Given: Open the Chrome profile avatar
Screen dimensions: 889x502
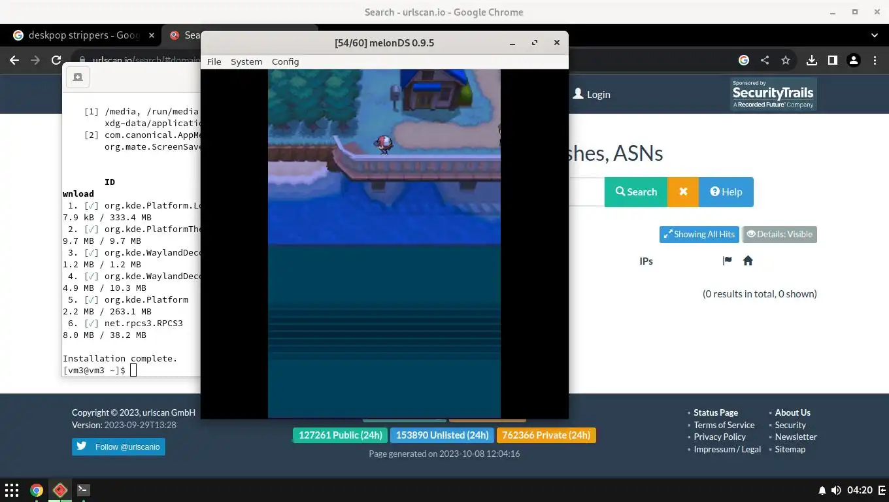Looking at the screenshot, I should click(854, 60).
